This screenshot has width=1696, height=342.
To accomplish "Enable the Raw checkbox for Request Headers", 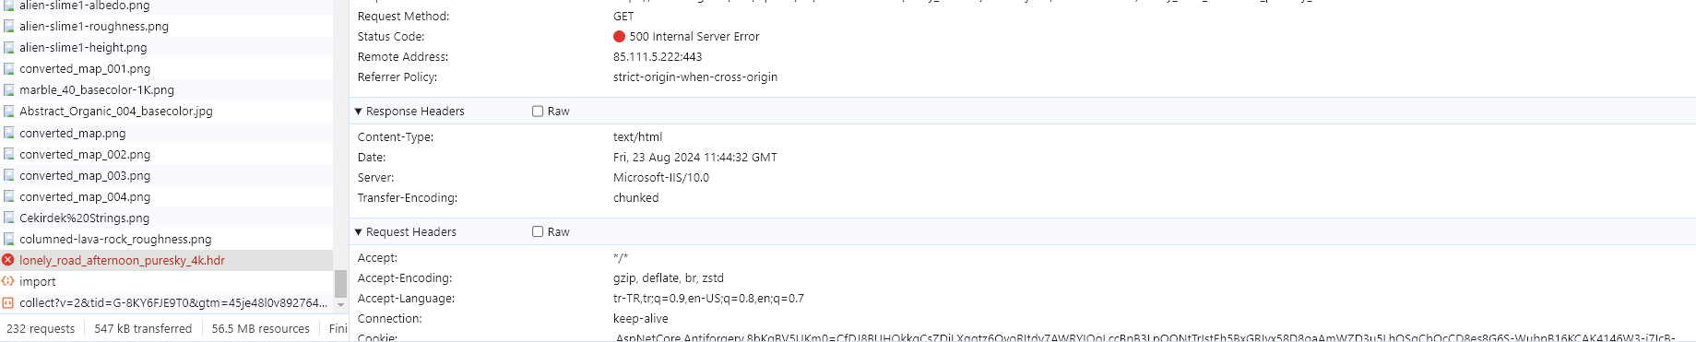I will [x=538, y=232].
